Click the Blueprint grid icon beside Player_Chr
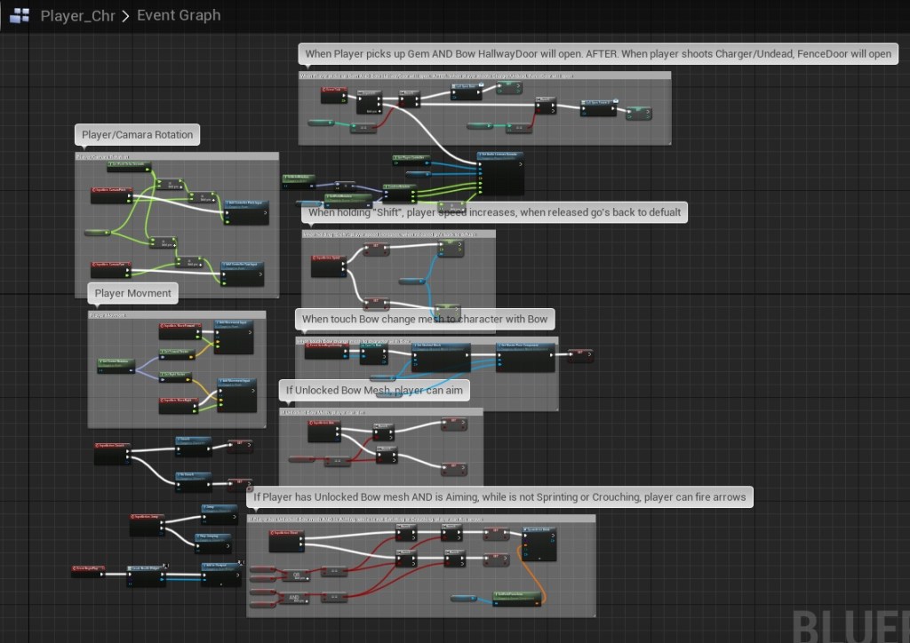 pyautogui.click(x=19, y=15)
